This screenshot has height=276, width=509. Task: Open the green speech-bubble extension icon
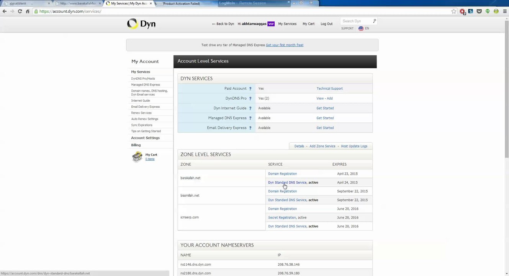coord(488,11)
